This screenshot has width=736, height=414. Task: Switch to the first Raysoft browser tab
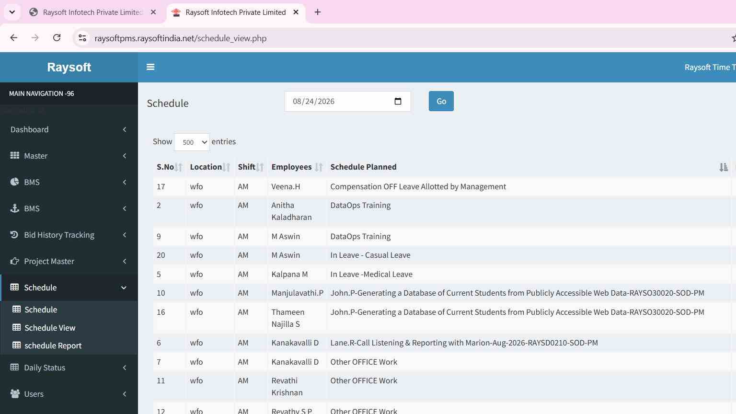point(92,12)
